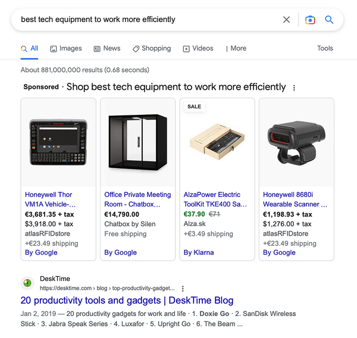357x338 pixels.
Task: Open Office Private Meeting Room Chatbox link
Action: click(x=137, y=199)
